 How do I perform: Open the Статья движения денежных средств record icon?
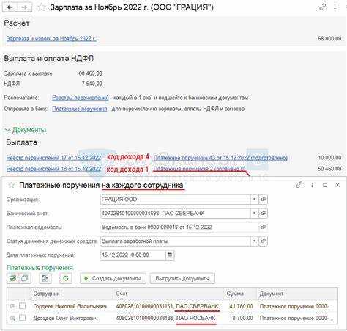263,241
